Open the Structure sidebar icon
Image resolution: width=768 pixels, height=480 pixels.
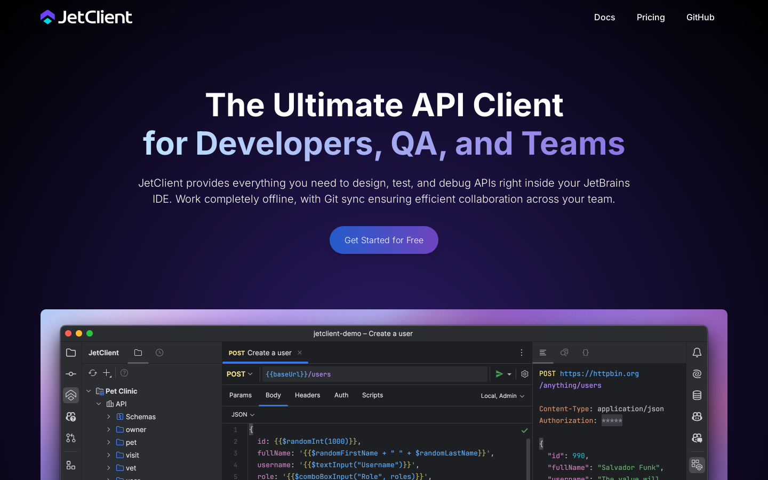[71, 465]
